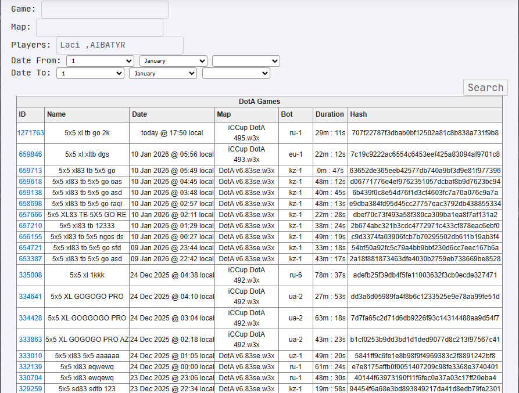Click the Map column header
Screen dimensions: 519x393
pos(246,114)
